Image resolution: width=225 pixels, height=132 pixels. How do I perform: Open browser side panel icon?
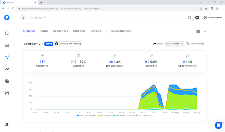click(212, 9)
